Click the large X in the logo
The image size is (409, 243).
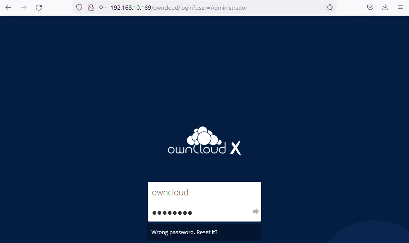pos(235,148)
